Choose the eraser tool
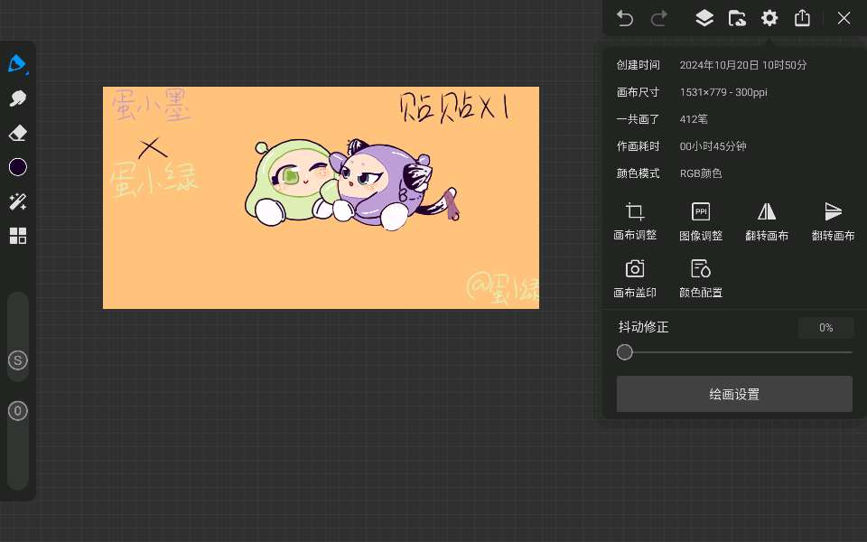The image size is (867, 542). [x=17, y=133]
